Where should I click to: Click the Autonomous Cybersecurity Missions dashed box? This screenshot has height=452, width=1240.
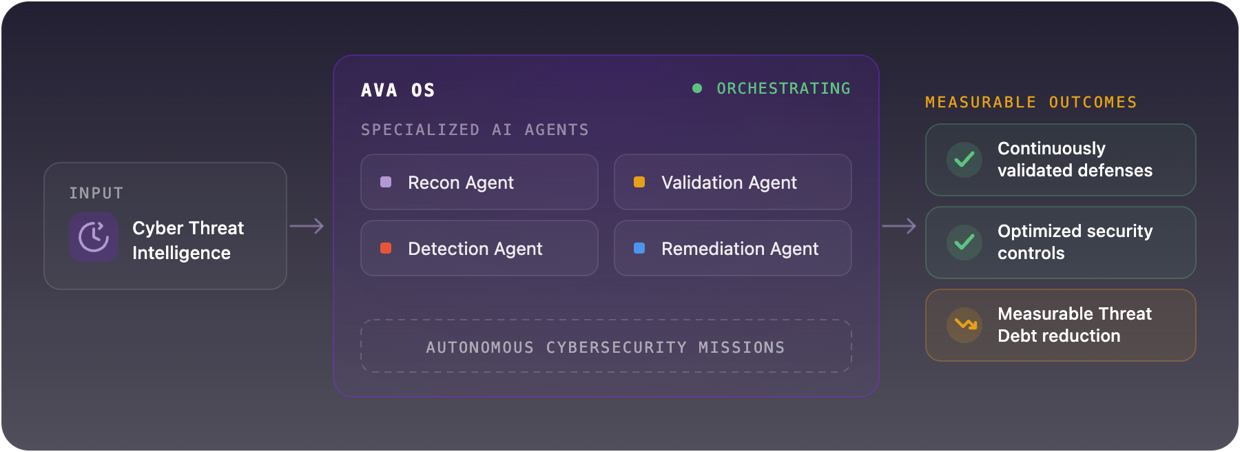[x=606, y=346]
